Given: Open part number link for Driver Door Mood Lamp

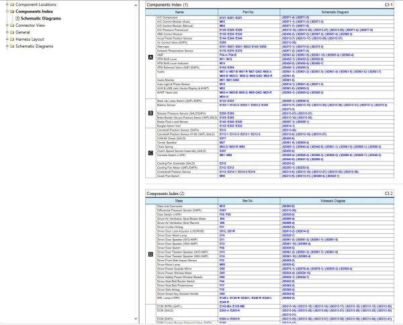Looking at the screenshot, I should click(222, 235).
